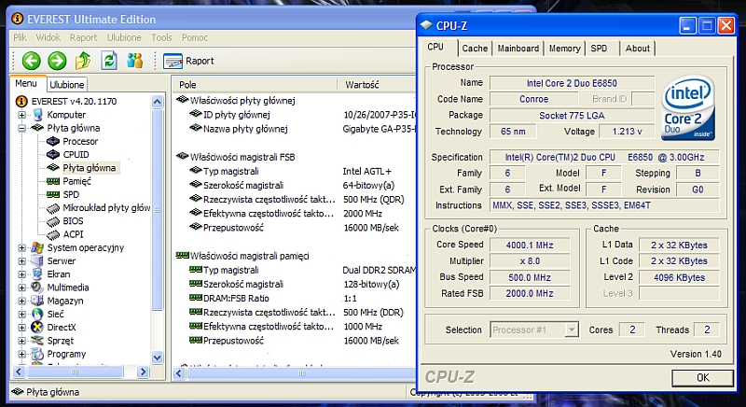Open the Raport menu
This screenshot has width=746, height=407.
(x=83, y=37)
